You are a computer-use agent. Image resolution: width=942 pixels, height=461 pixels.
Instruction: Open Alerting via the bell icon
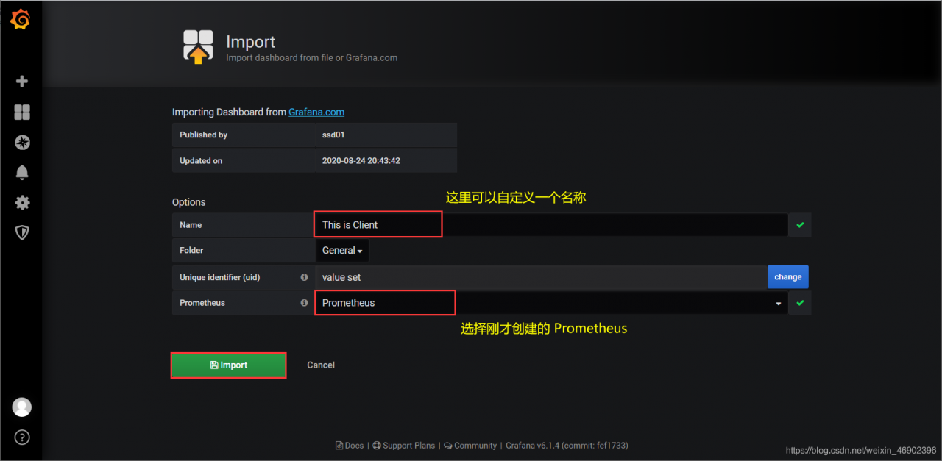[x=22, y=173]
